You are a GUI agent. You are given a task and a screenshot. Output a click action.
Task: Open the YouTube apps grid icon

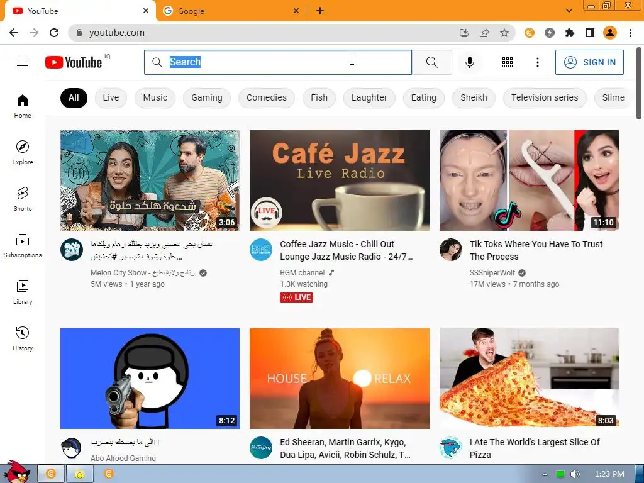508,62
